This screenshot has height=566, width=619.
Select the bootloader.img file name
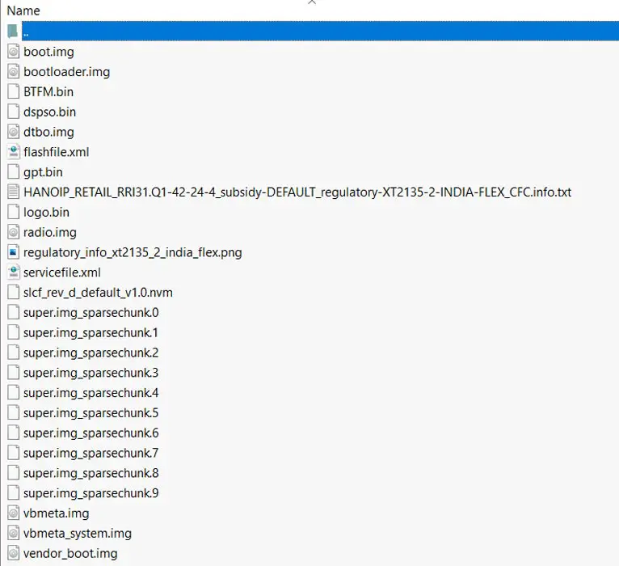coord(67,72)
